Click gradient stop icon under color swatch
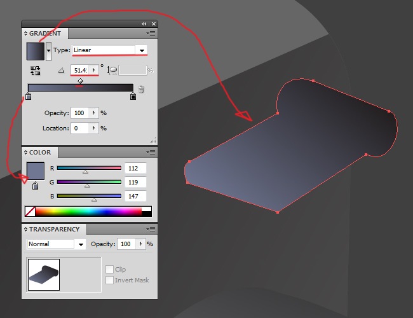The width and height of the screenshot is (413, 318). click(36, 186)
